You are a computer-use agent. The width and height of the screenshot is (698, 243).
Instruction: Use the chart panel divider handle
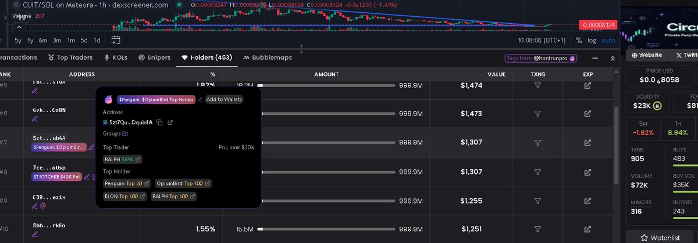pyautogui.click(x=301, y=49)
